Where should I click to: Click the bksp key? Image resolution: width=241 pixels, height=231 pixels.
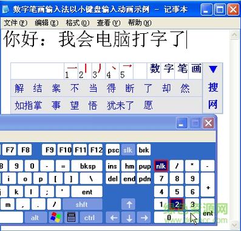click(87, 166)
